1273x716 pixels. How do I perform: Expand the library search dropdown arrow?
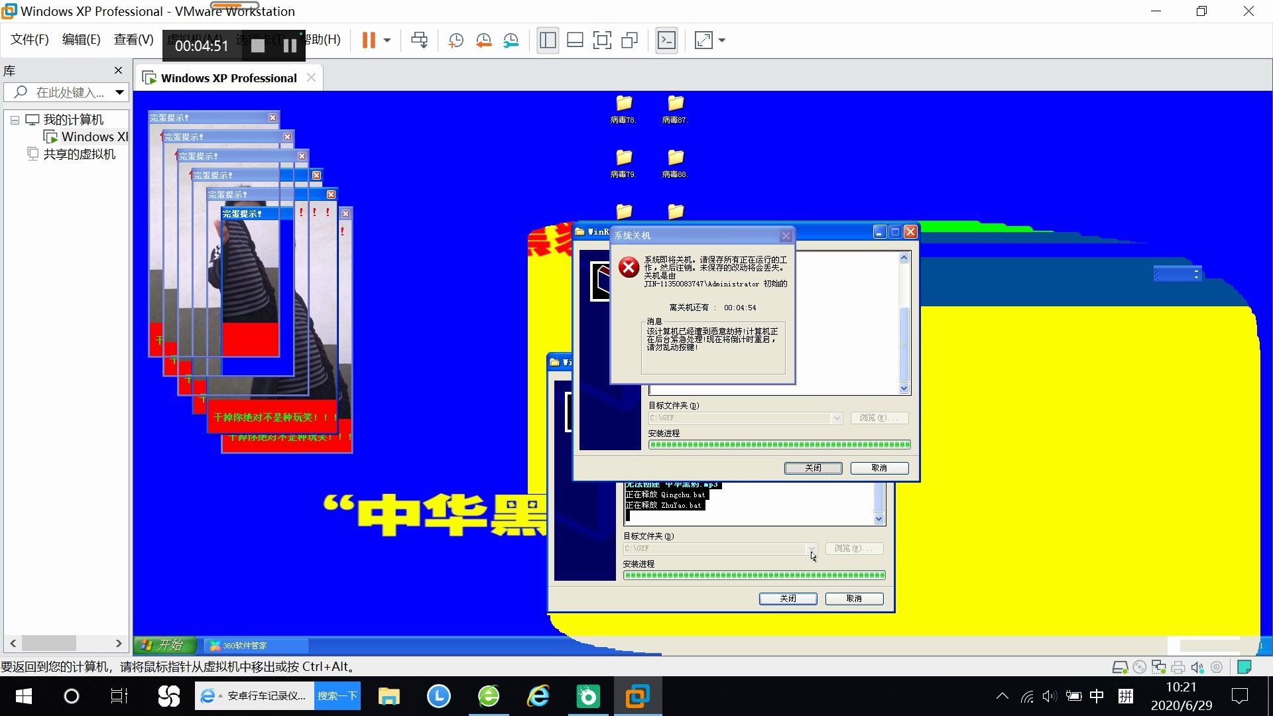[x=119, y=92]
